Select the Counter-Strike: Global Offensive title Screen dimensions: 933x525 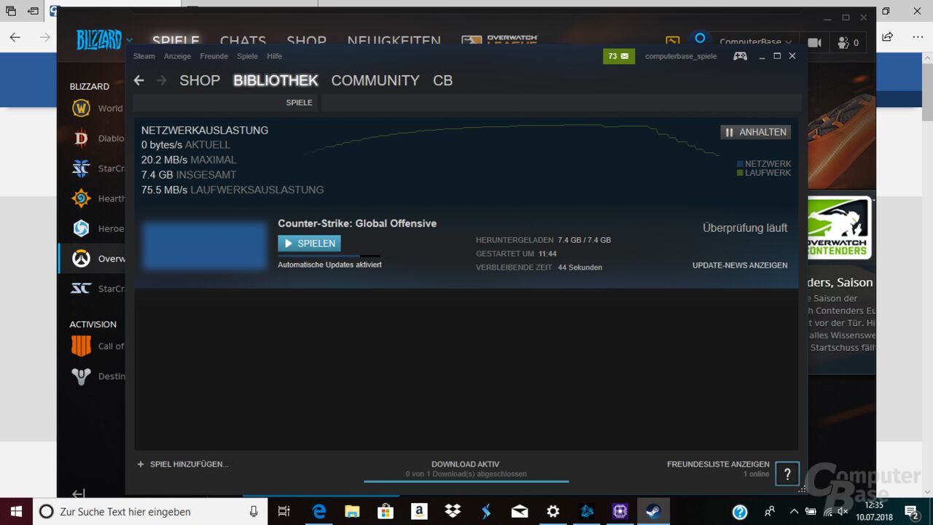tap(357, 223)
